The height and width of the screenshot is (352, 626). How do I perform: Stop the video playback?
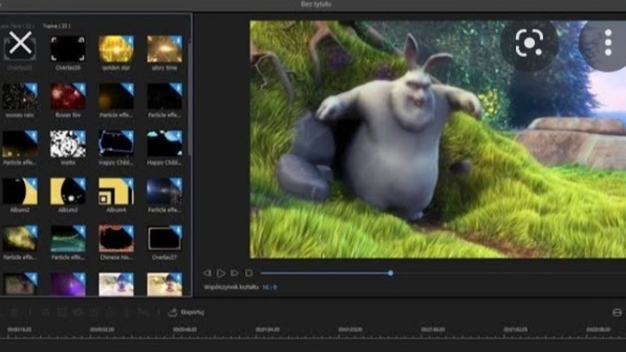[249, 274]
